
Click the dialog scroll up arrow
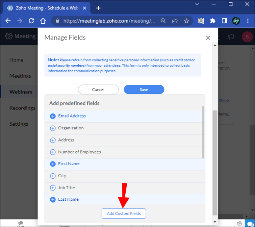tap(215, 45)
